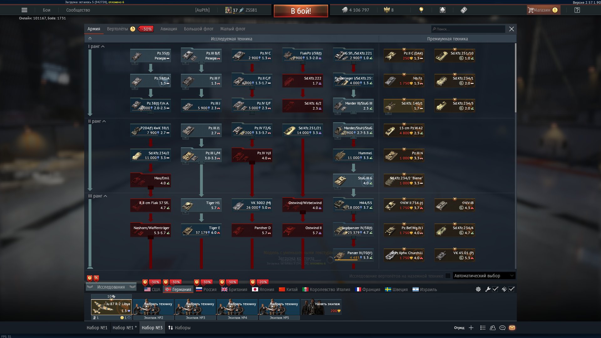Expand the Ostwind/Wirbelwind vehicle group
The width and height of the screenshot is (601, 338).
(303, 213)
